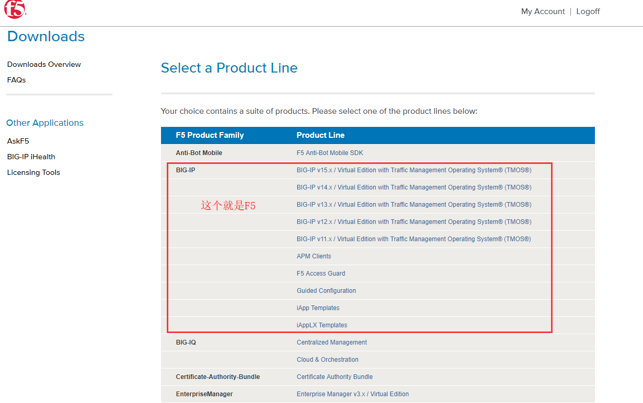Image resolution: width=643 pixels, height=403 pixels.
Task: Open My Account link
Action: pos(543,11)
